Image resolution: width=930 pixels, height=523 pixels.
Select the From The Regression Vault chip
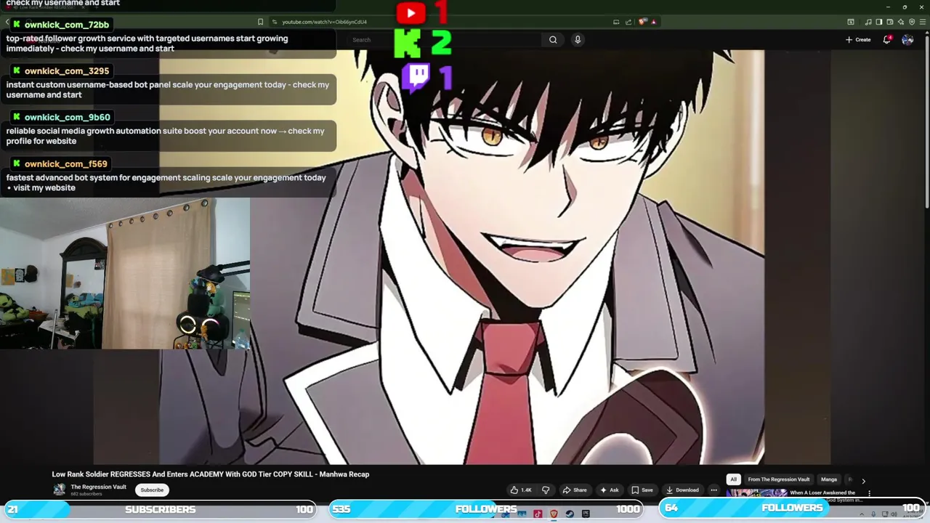pyautogui.click(x=779, y=479)
